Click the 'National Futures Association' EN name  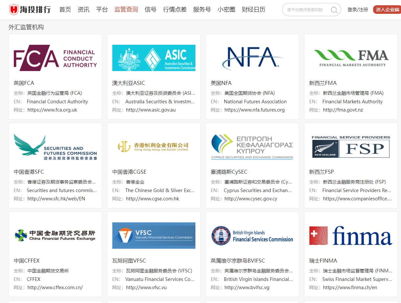255,102
